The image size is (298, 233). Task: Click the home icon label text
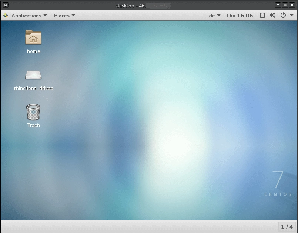pyautogui.click(x=34, y=51)
